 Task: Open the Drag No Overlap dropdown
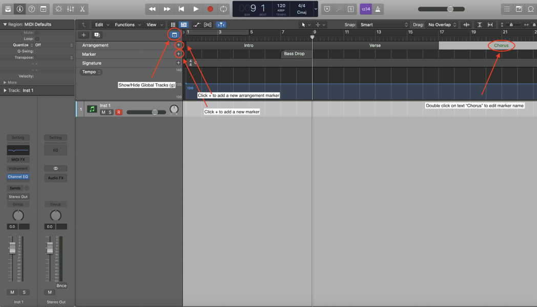[x=442, y=25]
